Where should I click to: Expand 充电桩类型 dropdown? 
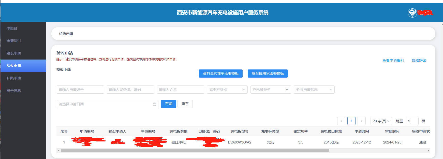(x=271, y=90)
